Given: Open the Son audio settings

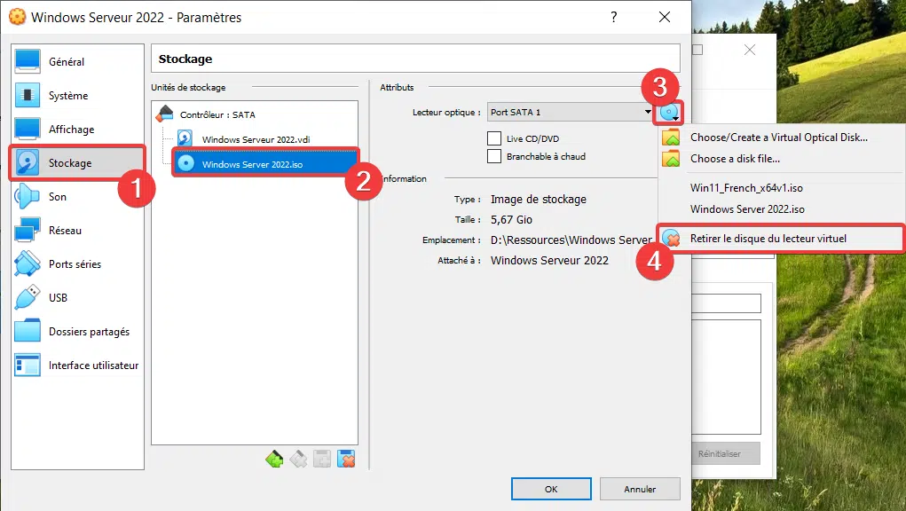Looking at the screenshot, I should pos(77,197).
